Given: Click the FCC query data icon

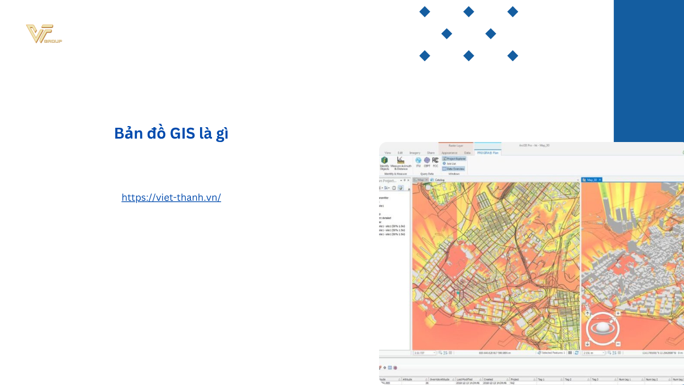Looking at the screenshot, I should (x=435, y=160).
